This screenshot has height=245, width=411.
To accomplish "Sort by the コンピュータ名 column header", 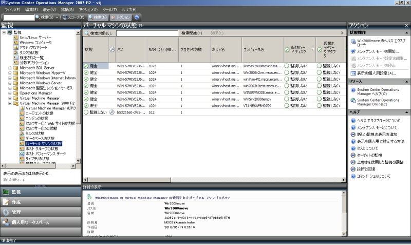I will [263, 49].
